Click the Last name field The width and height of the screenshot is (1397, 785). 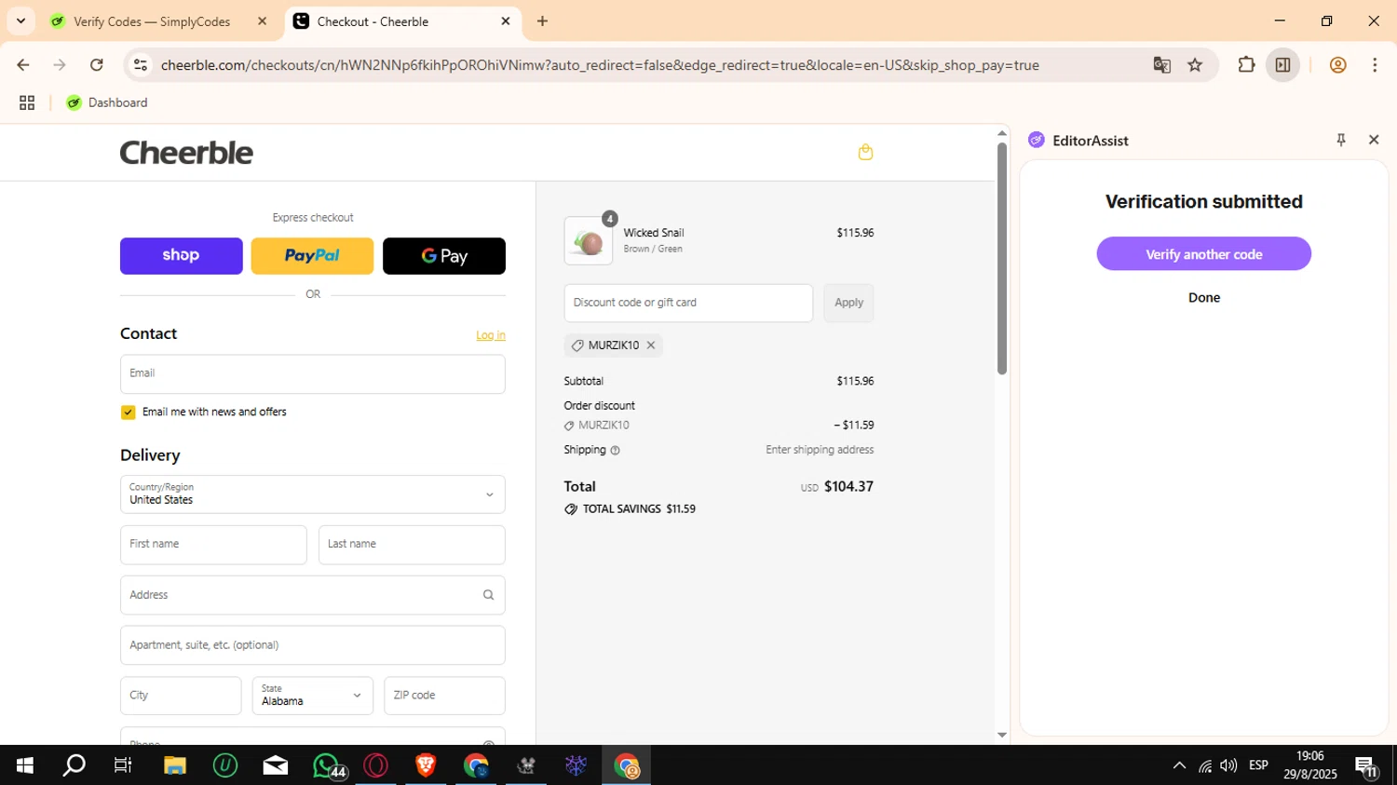tap(412, 545)
